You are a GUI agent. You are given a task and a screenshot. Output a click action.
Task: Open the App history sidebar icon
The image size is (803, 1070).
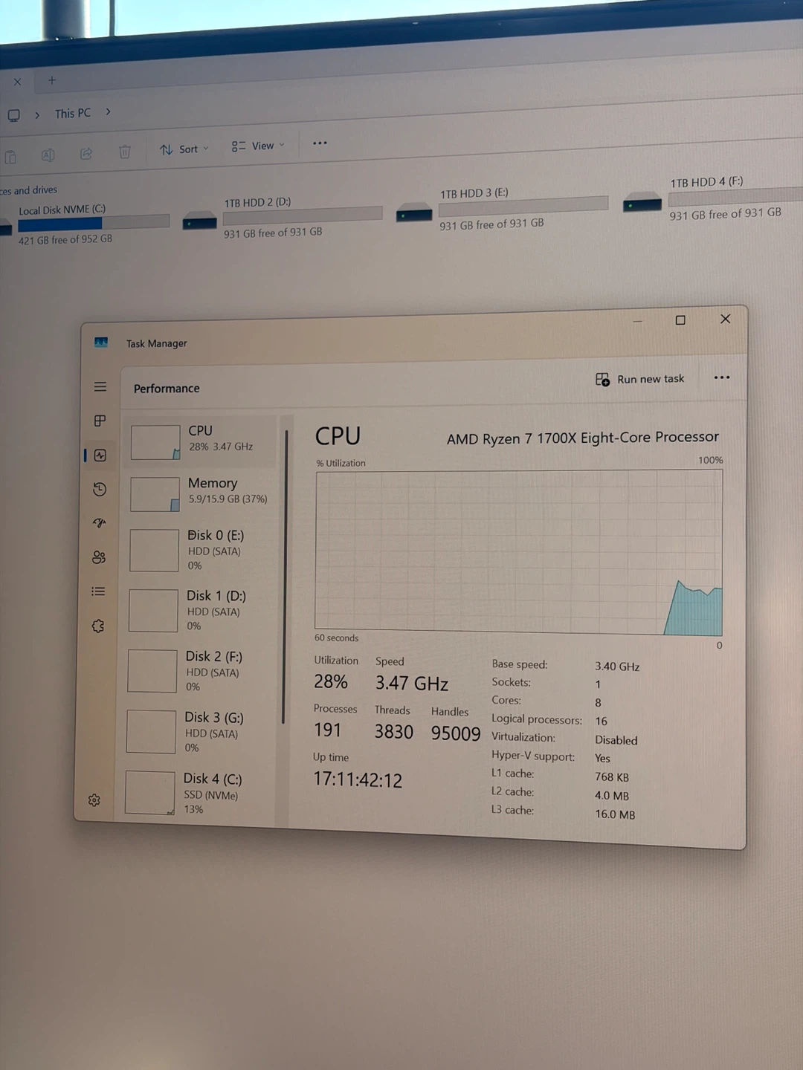[100, 489]
